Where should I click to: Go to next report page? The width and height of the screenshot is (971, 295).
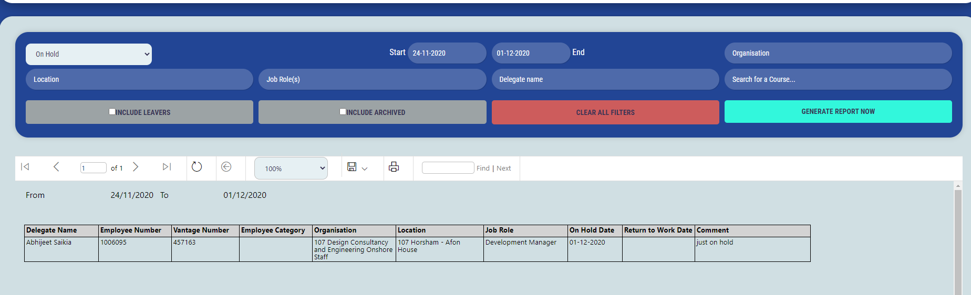point(136,167)
